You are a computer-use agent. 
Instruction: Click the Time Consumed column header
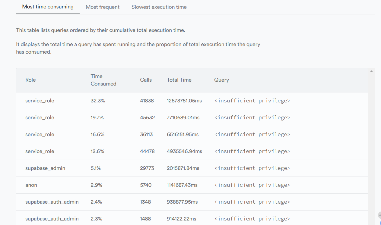tap(103, 80)
